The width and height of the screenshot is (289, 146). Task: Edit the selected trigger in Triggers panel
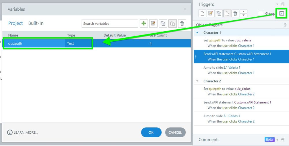[211, 14]
